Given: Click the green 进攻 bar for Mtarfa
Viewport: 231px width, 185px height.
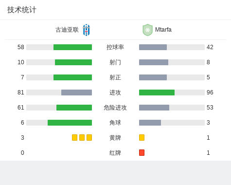Looking at the screenshot, I should point(157,92).
